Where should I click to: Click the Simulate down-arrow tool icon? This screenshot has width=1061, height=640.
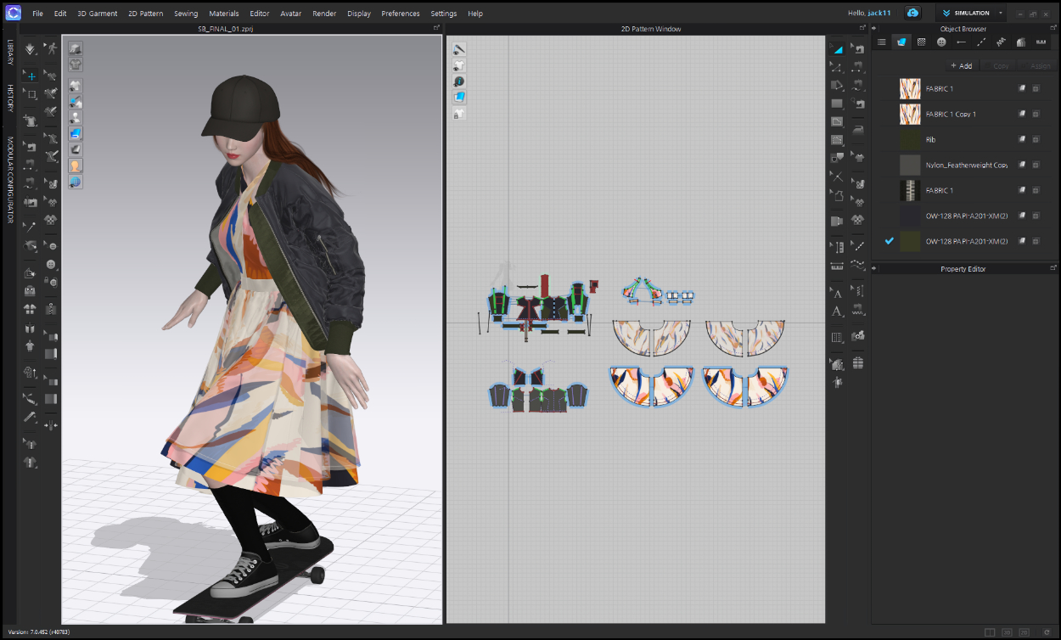tap(31, 50)
